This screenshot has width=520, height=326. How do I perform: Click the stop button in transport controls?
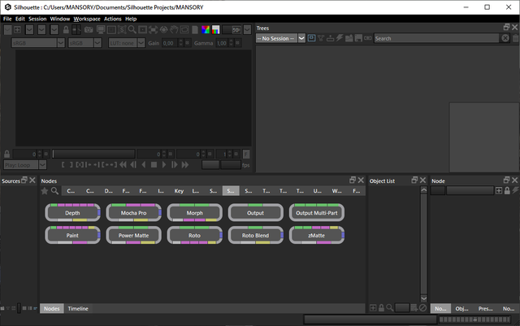click(154, 165)
